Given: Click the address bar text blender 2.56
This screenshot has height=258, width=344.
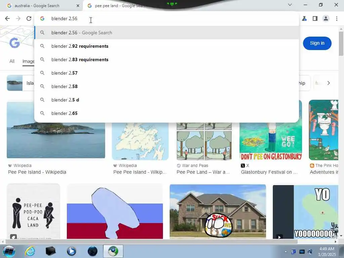Looking at the screenshot, I should 64,19.
